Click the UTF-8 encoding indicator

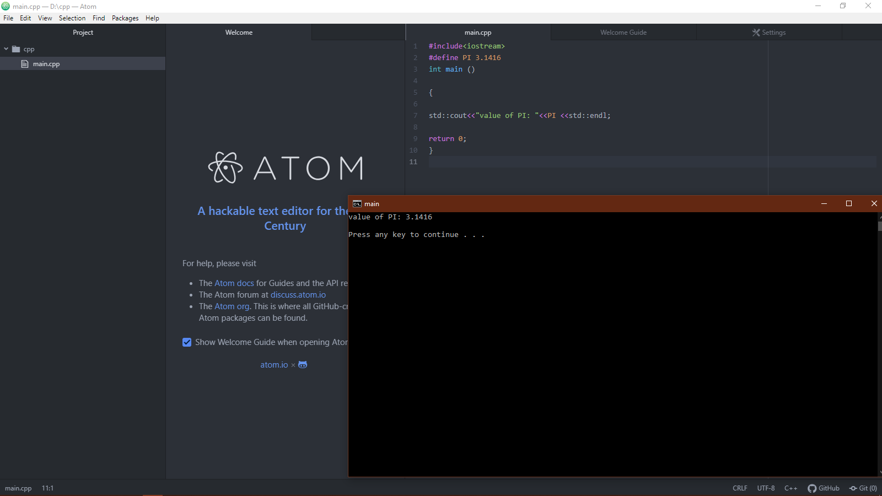point(766,488)
